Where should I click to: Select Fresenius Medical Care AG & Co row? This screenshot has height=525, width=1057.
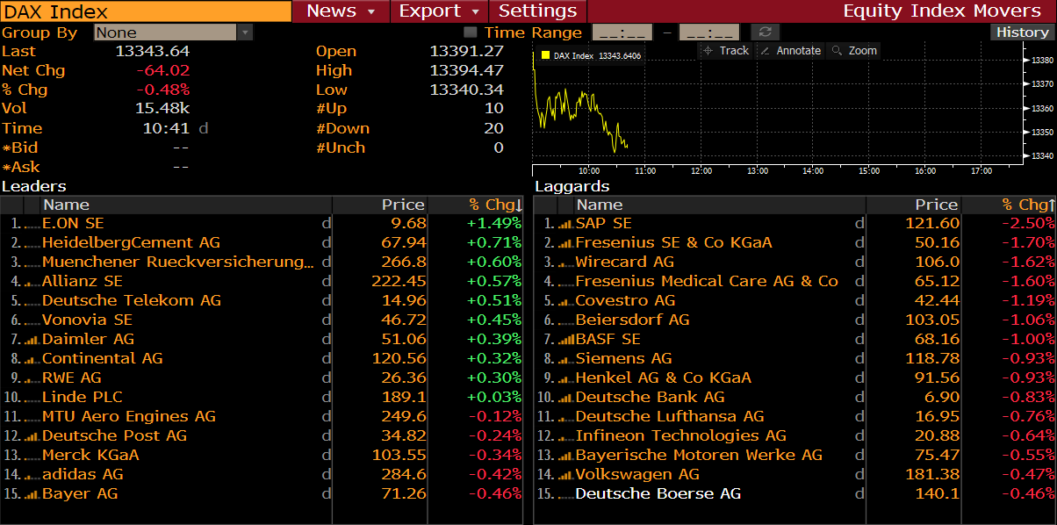pyautogui.click(x=795, y=282)
